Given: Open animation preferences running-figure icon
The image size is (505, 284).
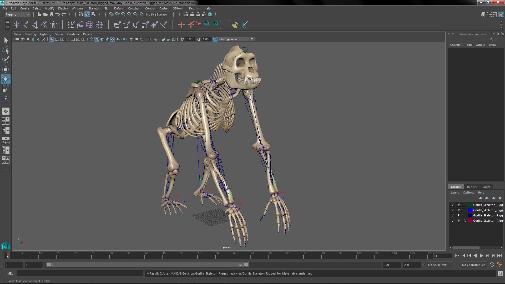Looking at the screenshot, I should click(499, 265).
